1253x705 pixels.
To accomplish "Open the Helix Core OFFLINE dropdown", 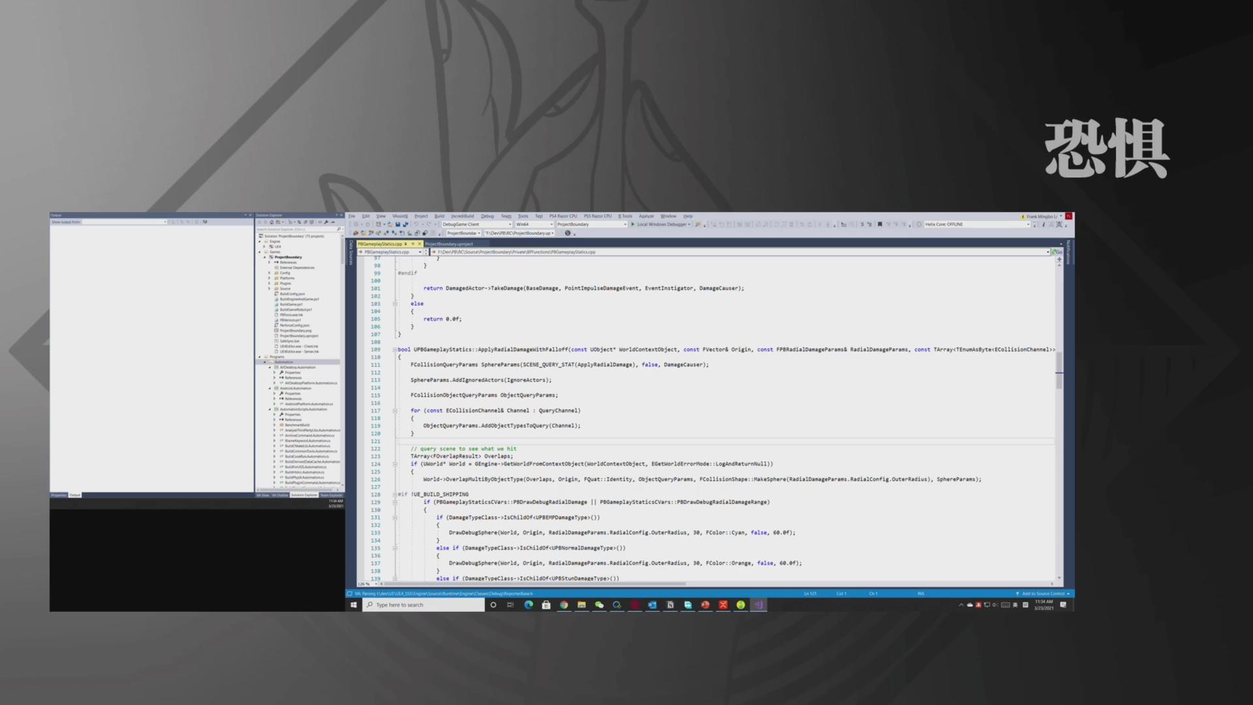I will click(977, 225).
